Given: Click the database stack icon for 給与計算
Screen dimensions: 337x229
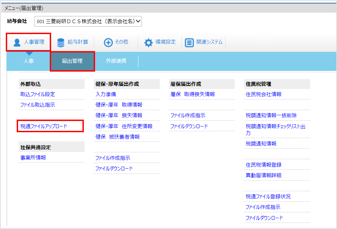Looking at the screenshot, I should (61, 43).
